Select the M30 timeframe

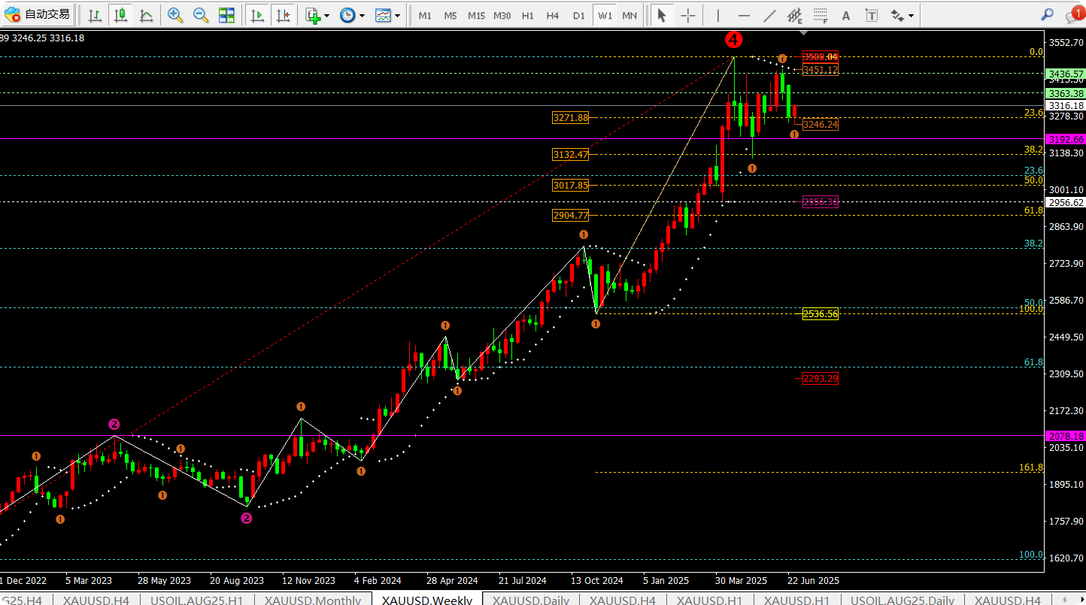502,15
